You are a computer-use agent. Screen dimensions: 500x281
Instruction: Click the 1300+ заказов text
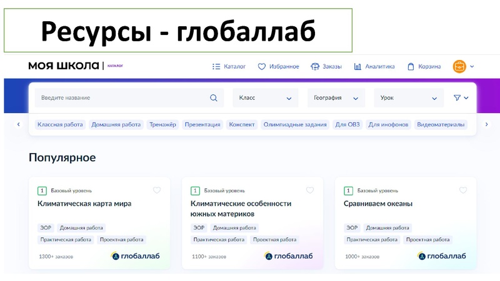[56, 257]
